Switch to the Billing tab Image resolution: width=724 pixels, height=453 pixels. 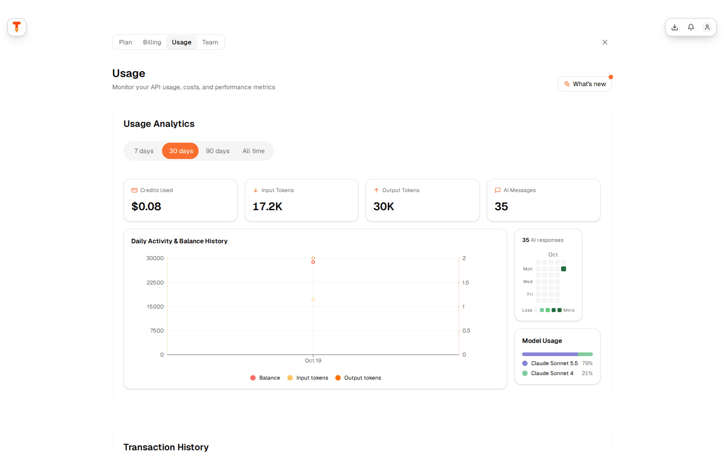(x=152, y=42)
